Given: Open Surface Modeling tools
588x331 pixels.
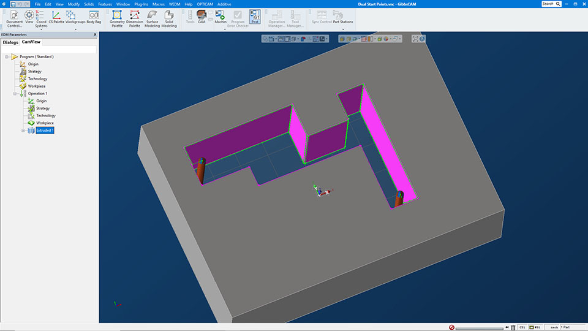Looking at the screenshot, I should pos(152,17).
